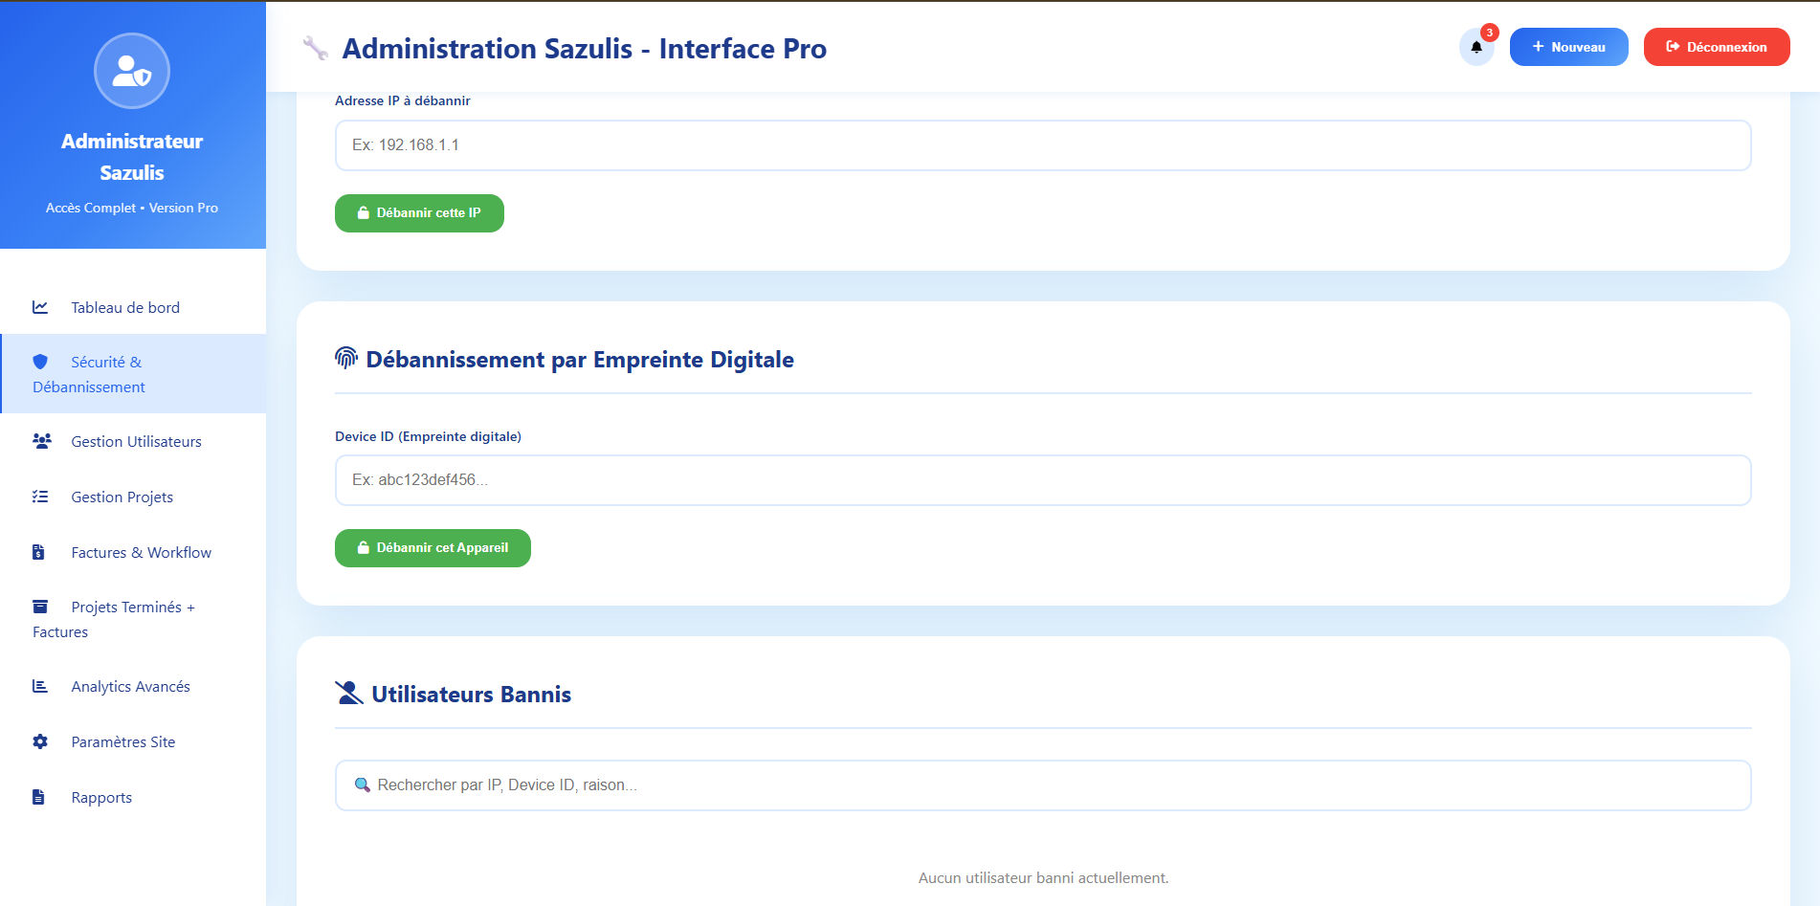This screenshot has width=1820, height=906.
Task: Open Projets Terminés + Factures page
Action: click(133, 619)
